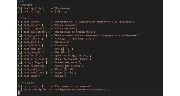Image resolution: width=180 pixels, height=96 pixels.
Task: Click the 'Стандардно' string
Action: 62,45
